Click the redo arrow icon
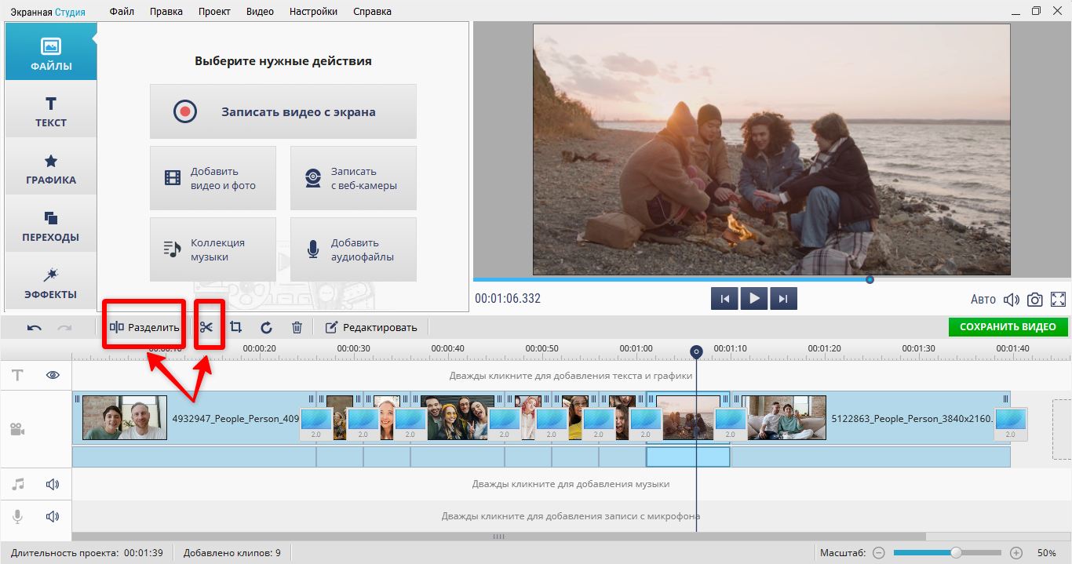The height and width of the screenshot is (564, 1072). [64, 327]
